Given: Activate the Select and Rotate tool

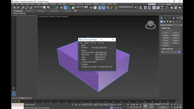Looking at the screenshot, I should click(65, 8).
